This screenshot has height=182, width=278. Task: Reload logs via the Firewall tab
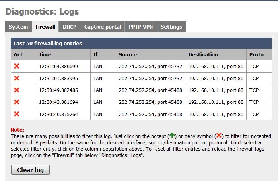[x=45, y=27]
